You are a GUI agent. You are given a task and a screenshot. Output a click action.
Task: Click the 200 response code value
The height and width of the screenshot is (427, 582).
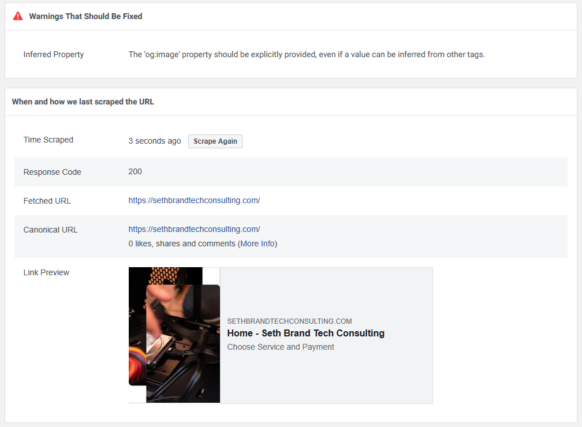(x=135, y=171)
